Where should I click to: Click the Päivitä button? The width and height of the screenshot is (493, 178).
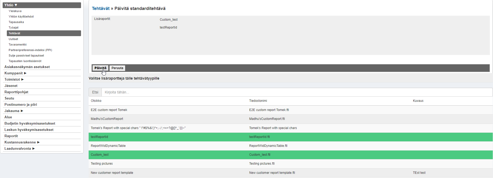click(x=100, y=68)
